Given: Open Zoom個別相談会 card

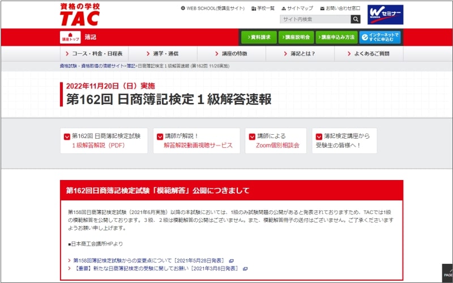Looking at the screenshot, I should click(276, 141).
